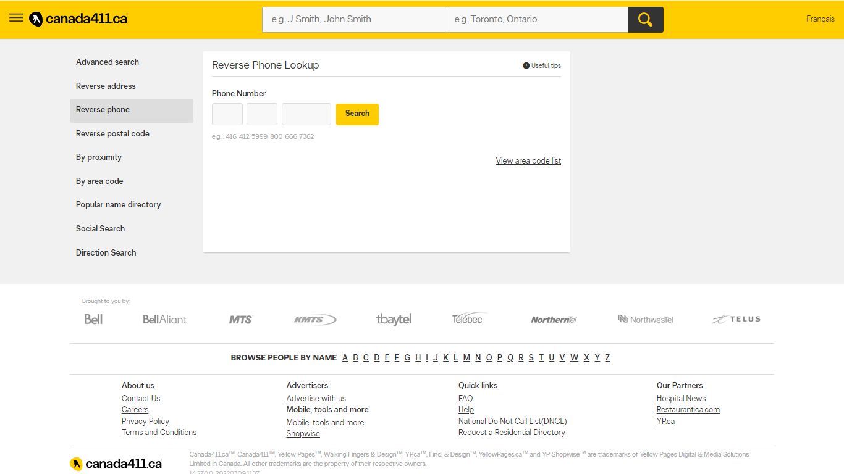This screenshot has height=474, width=844.
Task: Click the middle three-digit phone box
Action: pyautogui.click(x=262, y=114)
